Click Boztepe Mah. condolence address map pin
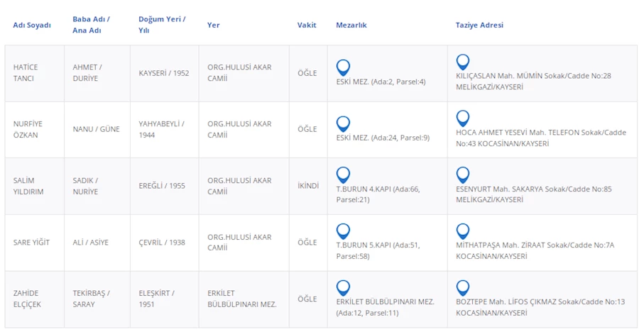This screenshot has height=332, width=639. (x=463, y=287)
